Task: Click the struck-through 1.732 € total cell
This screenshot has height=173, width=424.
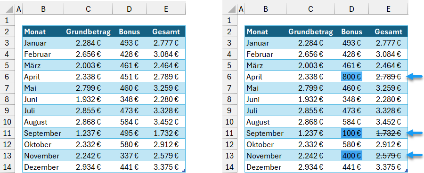Action: click(388, 134)
